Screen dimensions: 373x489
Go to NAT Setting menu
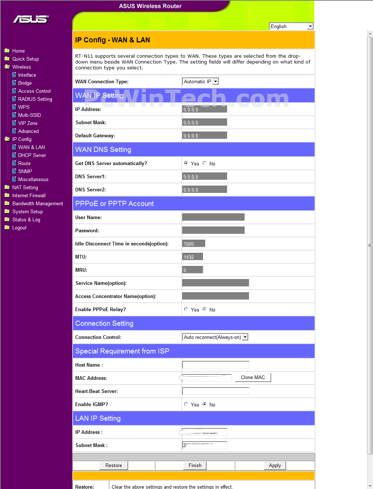click(x=25, y=187)
